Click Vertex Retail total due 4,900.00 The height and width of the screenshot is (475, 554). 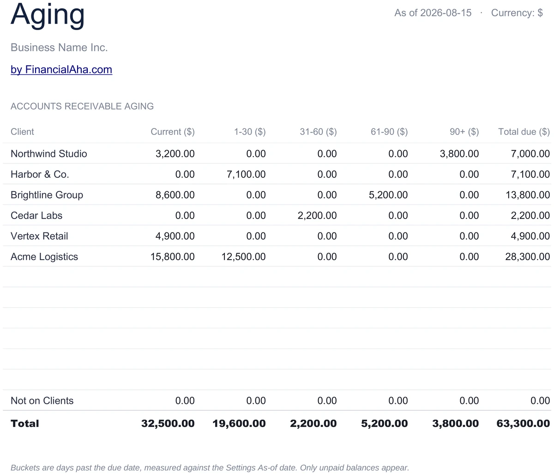pos(530,236)
